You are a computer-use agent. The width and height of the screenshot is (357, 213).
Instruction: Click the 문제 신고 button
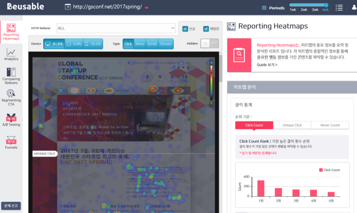click(x=11, y=206)
